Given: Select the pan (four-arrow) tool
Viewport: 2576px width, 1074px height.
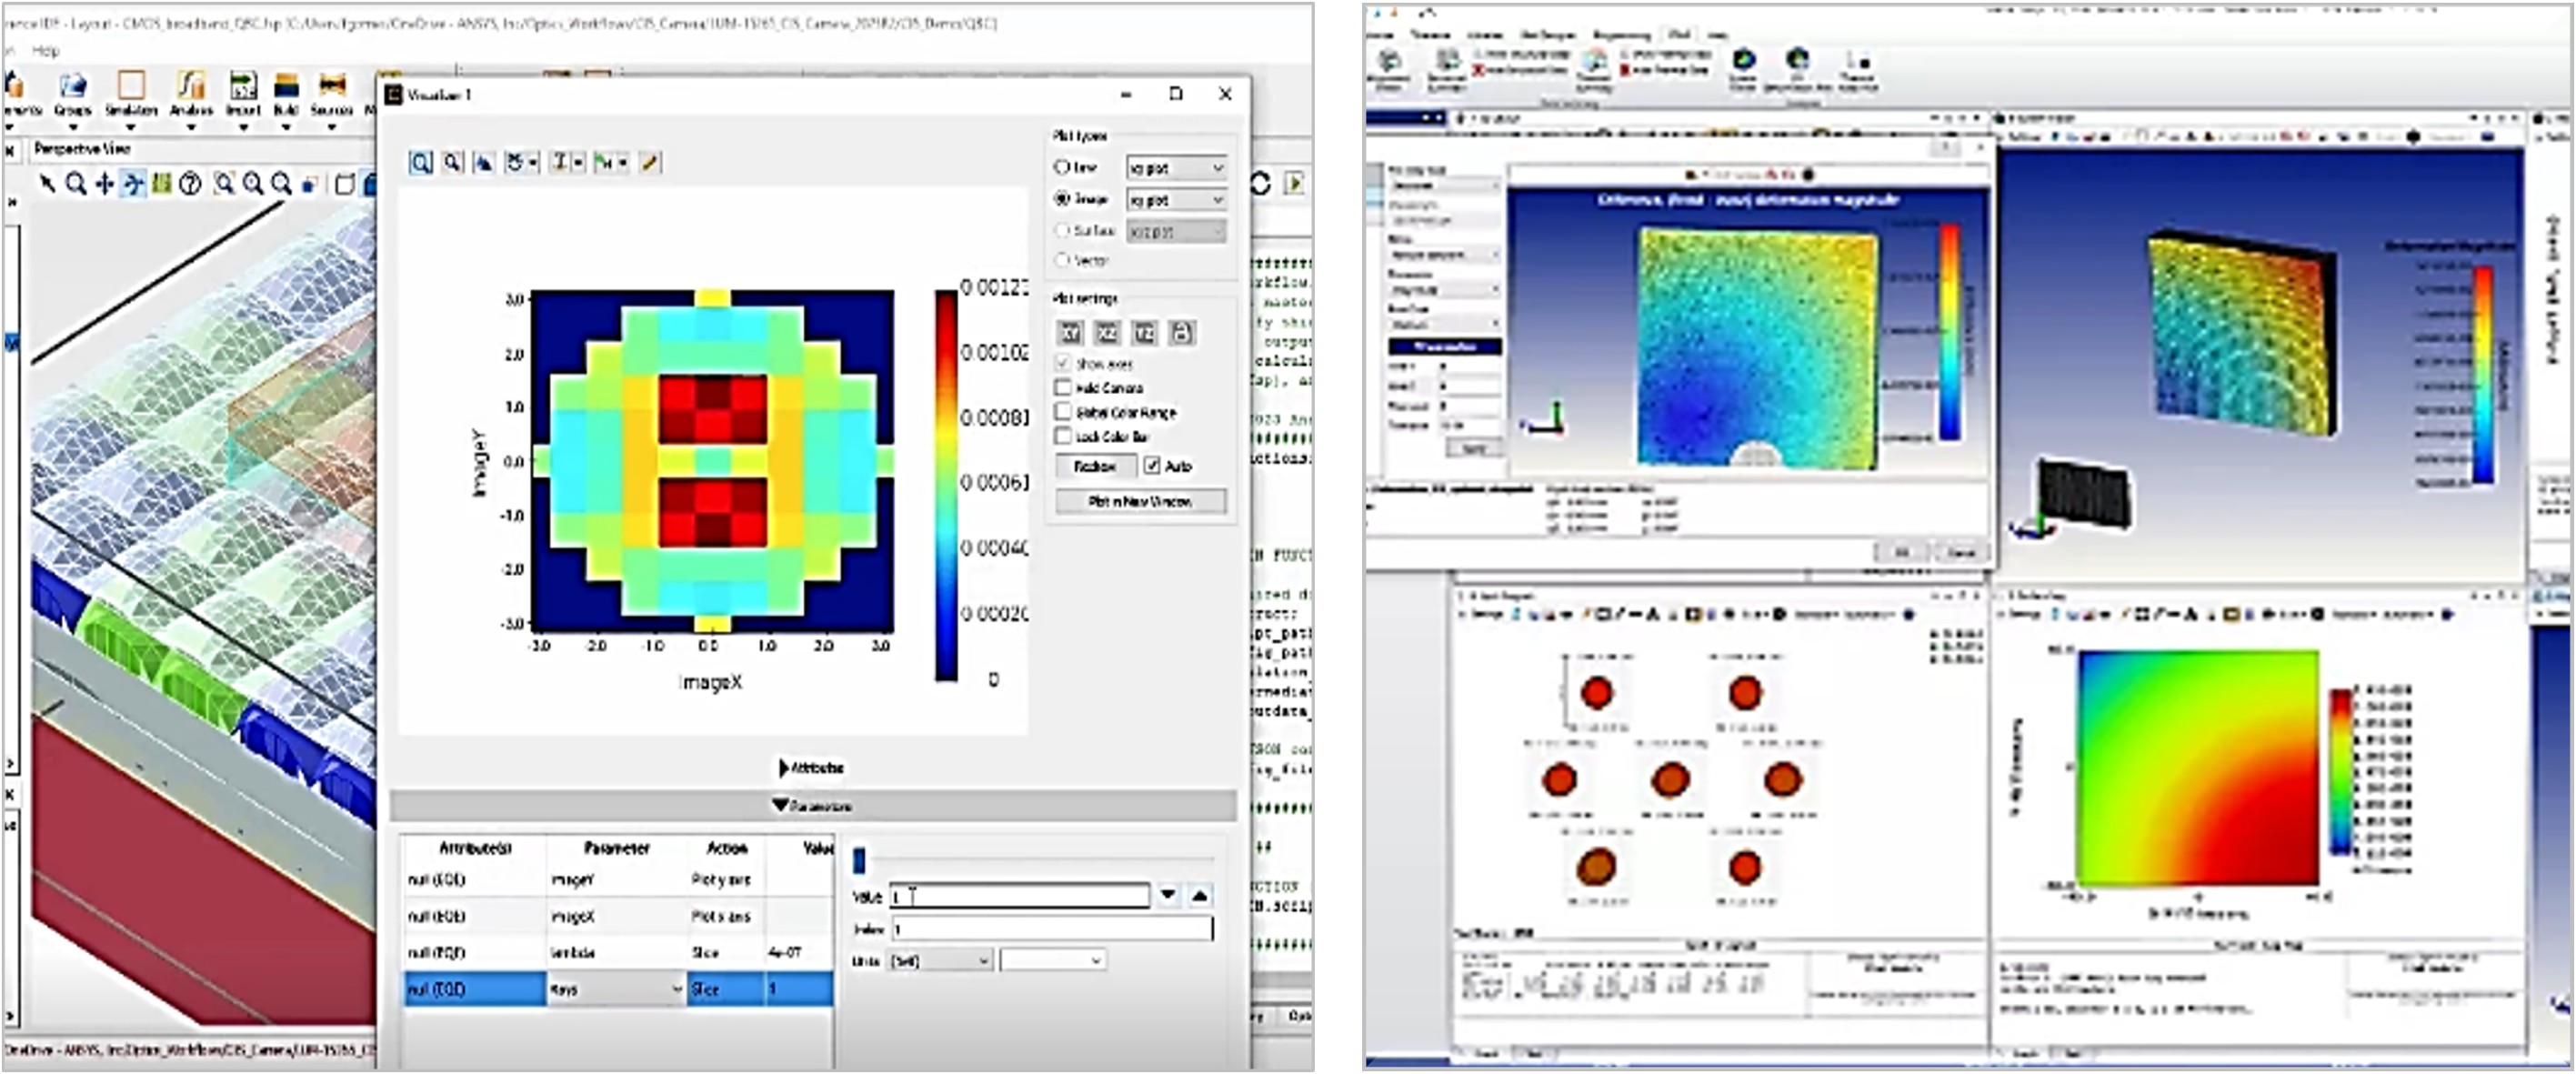Looking at the screenshot, I should point(104,184).
